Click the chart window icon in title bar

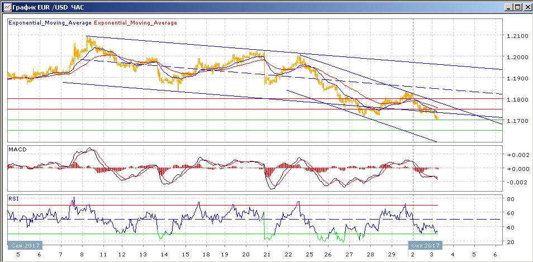[x=7, y=6]
